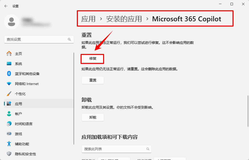Image resolution: width=249 pixels, height=160 pixels.
Task: Click the magnifier in the 搜索此列表 box
Action: click(148, 149)
